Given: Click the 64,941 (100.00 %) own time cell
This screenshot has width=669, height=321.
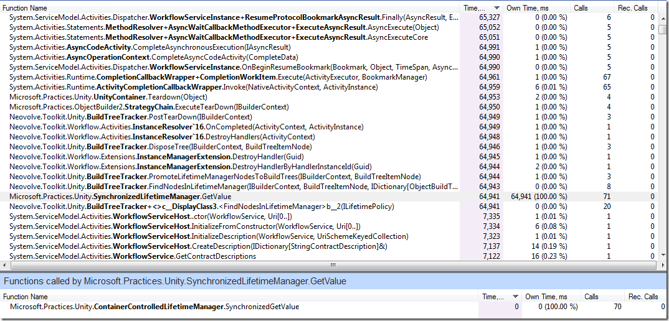Looking at the screenshot, I should coord(539,197).
